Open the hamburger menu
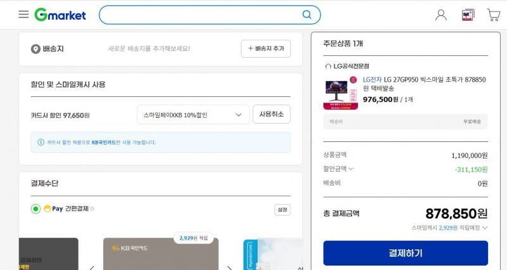507x270 pixels. click(23, 14)
